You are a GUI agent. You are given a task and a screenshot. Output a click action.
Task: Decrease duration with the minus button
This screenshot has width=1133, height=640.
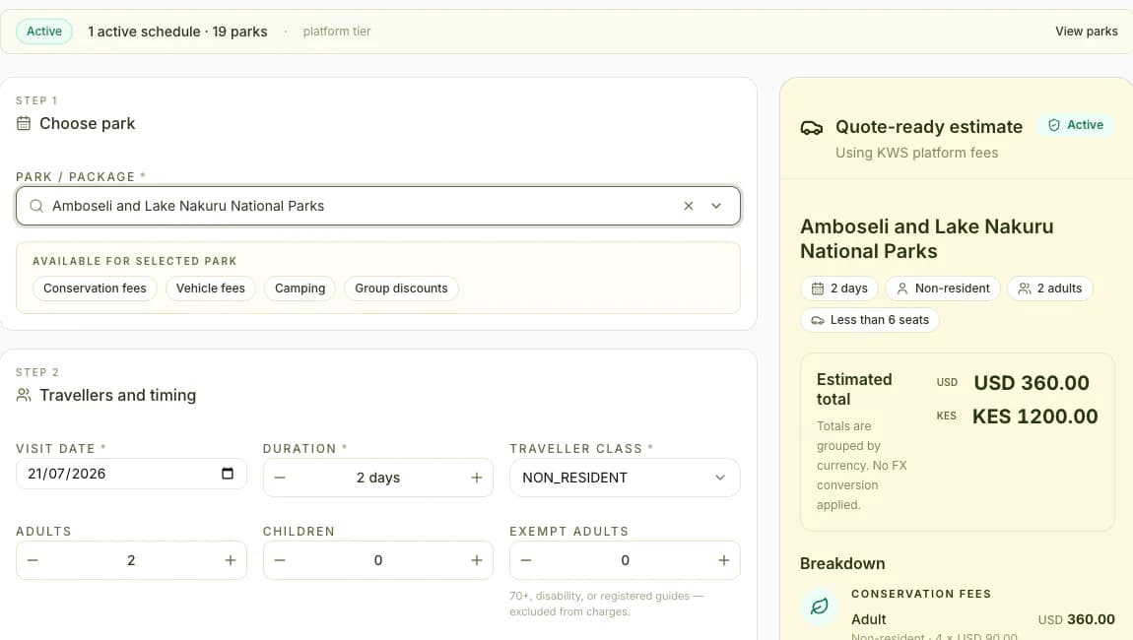coord(280,478)
